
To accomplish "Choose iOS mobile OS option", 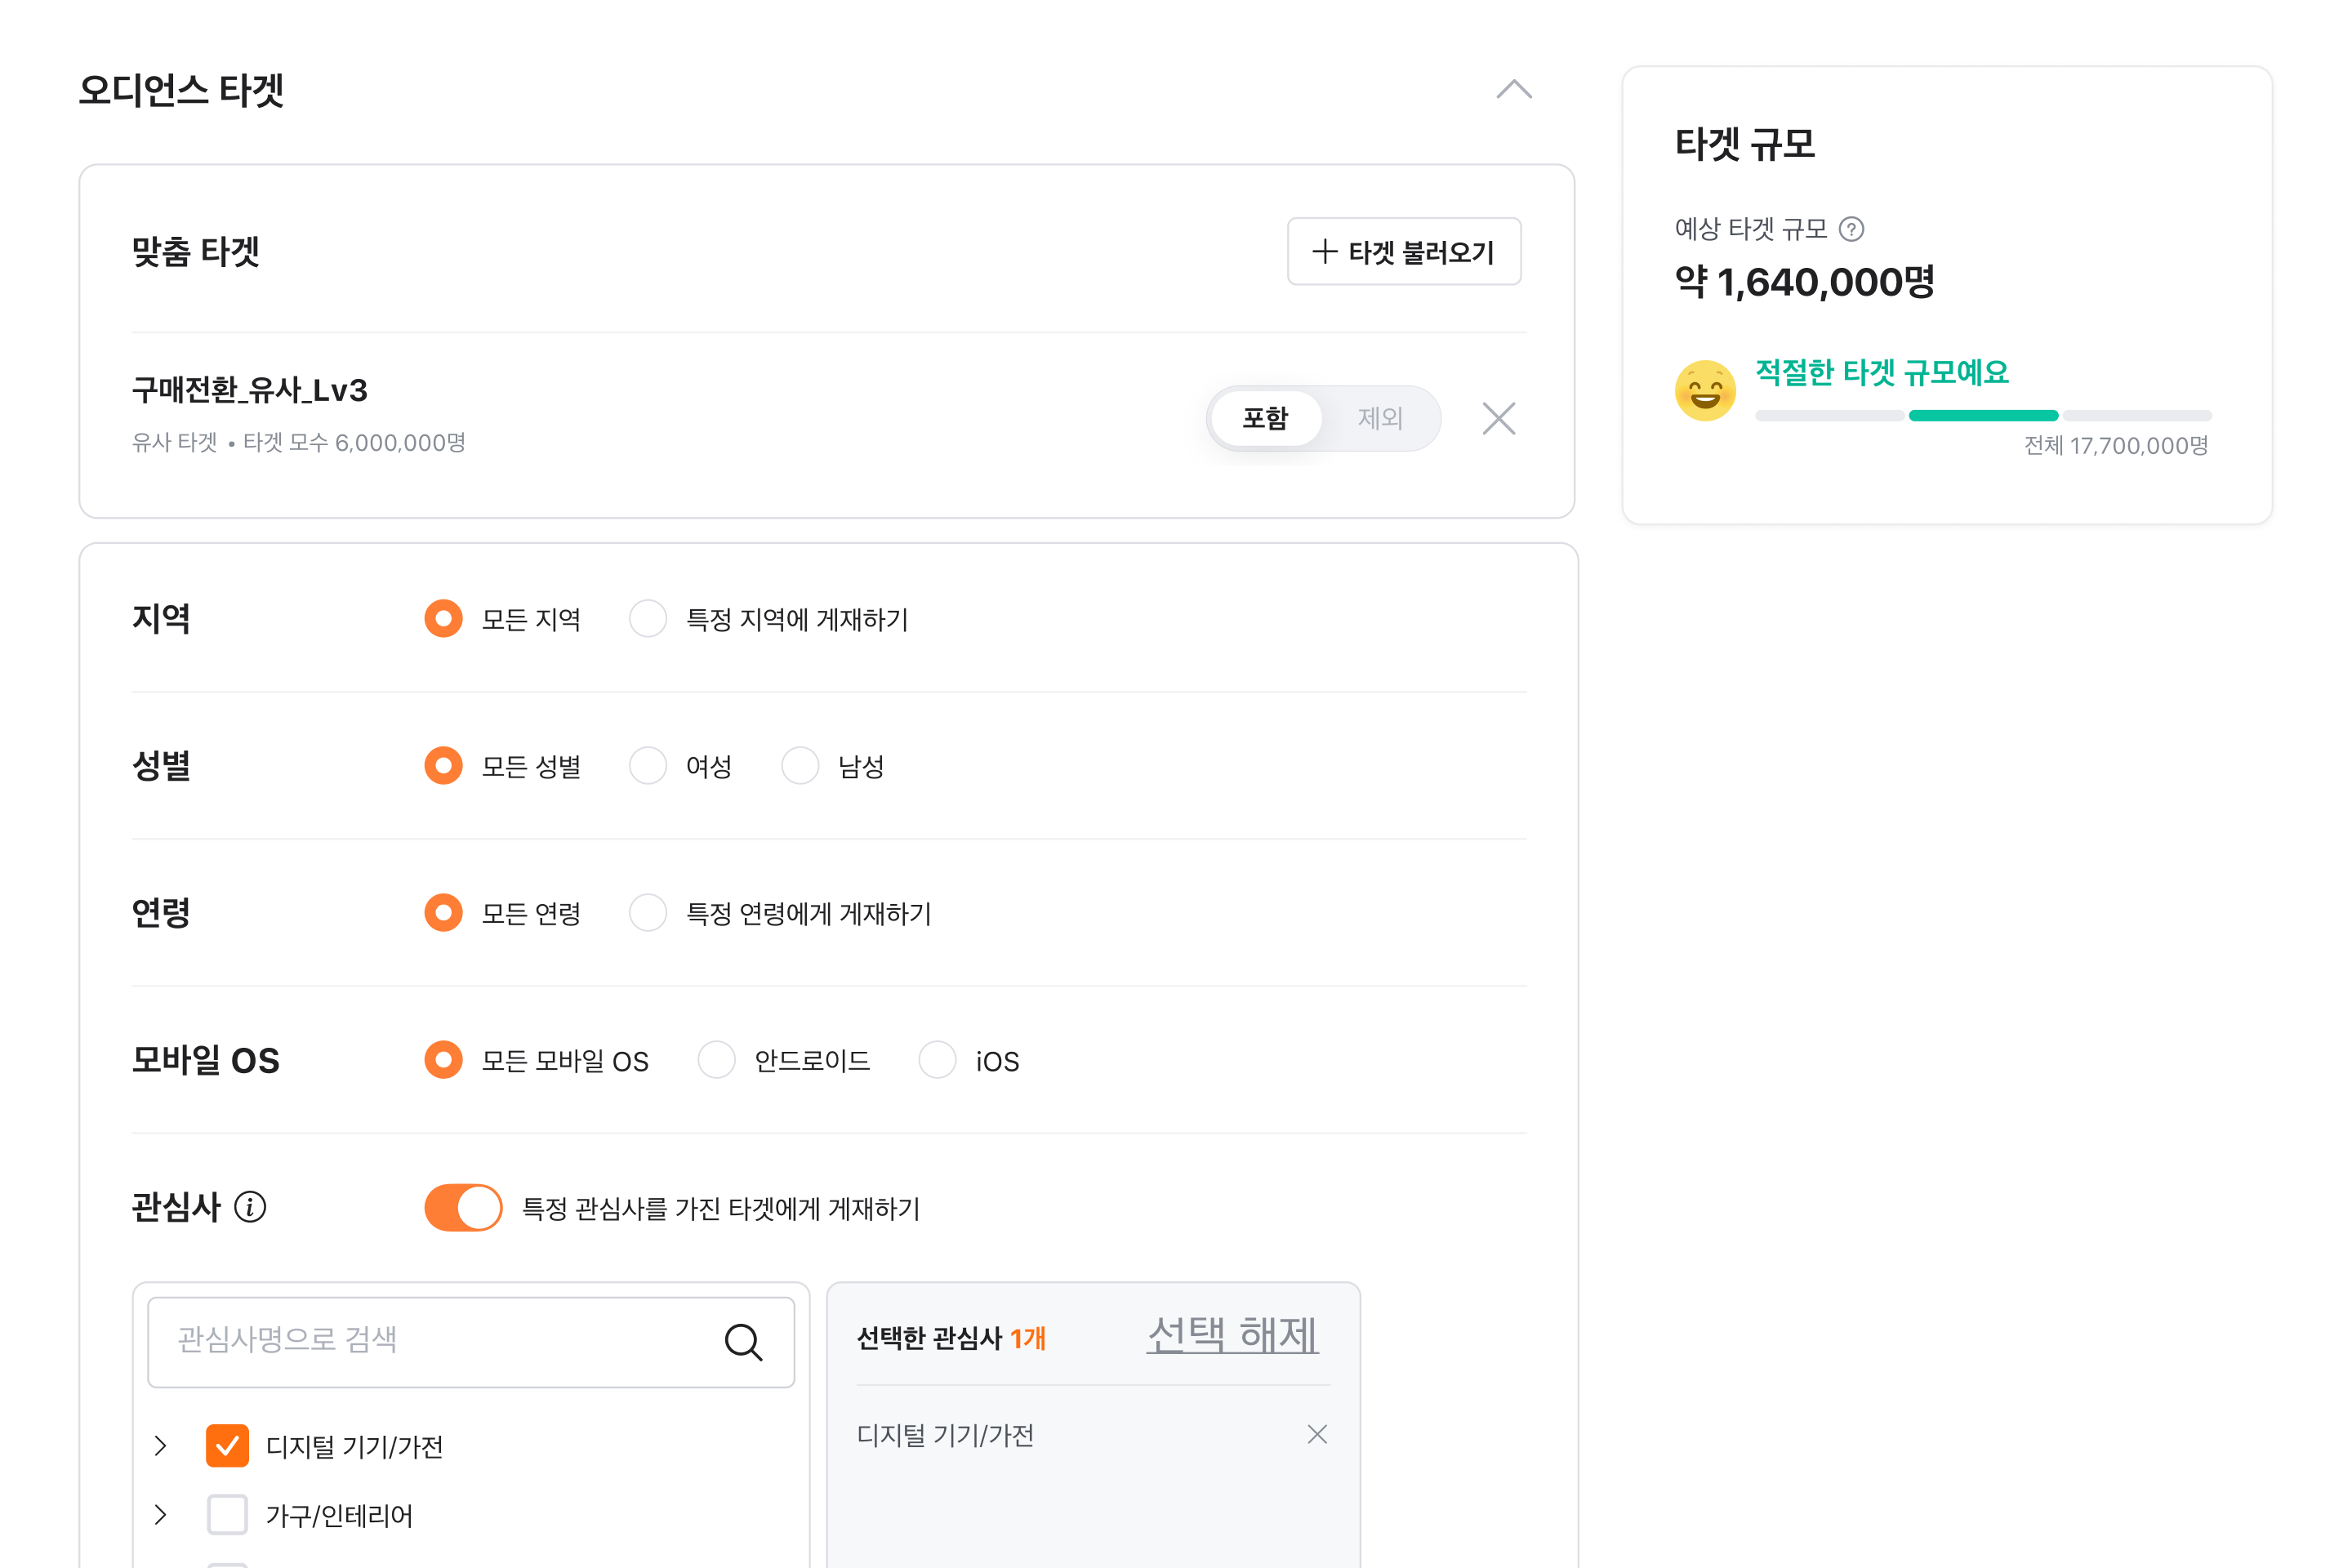I will click(937, 1059).
